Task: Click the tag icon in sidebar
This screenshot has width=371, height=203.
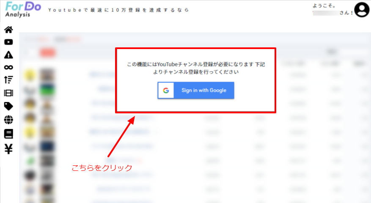Action: (x=8, y=106)
